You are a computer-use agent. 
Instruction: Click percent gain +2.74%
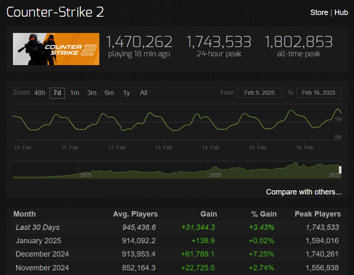click(261, 268)
